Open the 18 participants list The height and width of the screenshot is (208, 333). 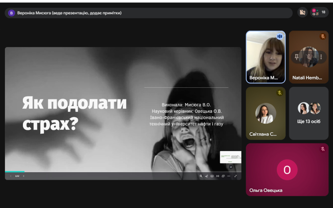pyautogui.click(x=319, y=12)
